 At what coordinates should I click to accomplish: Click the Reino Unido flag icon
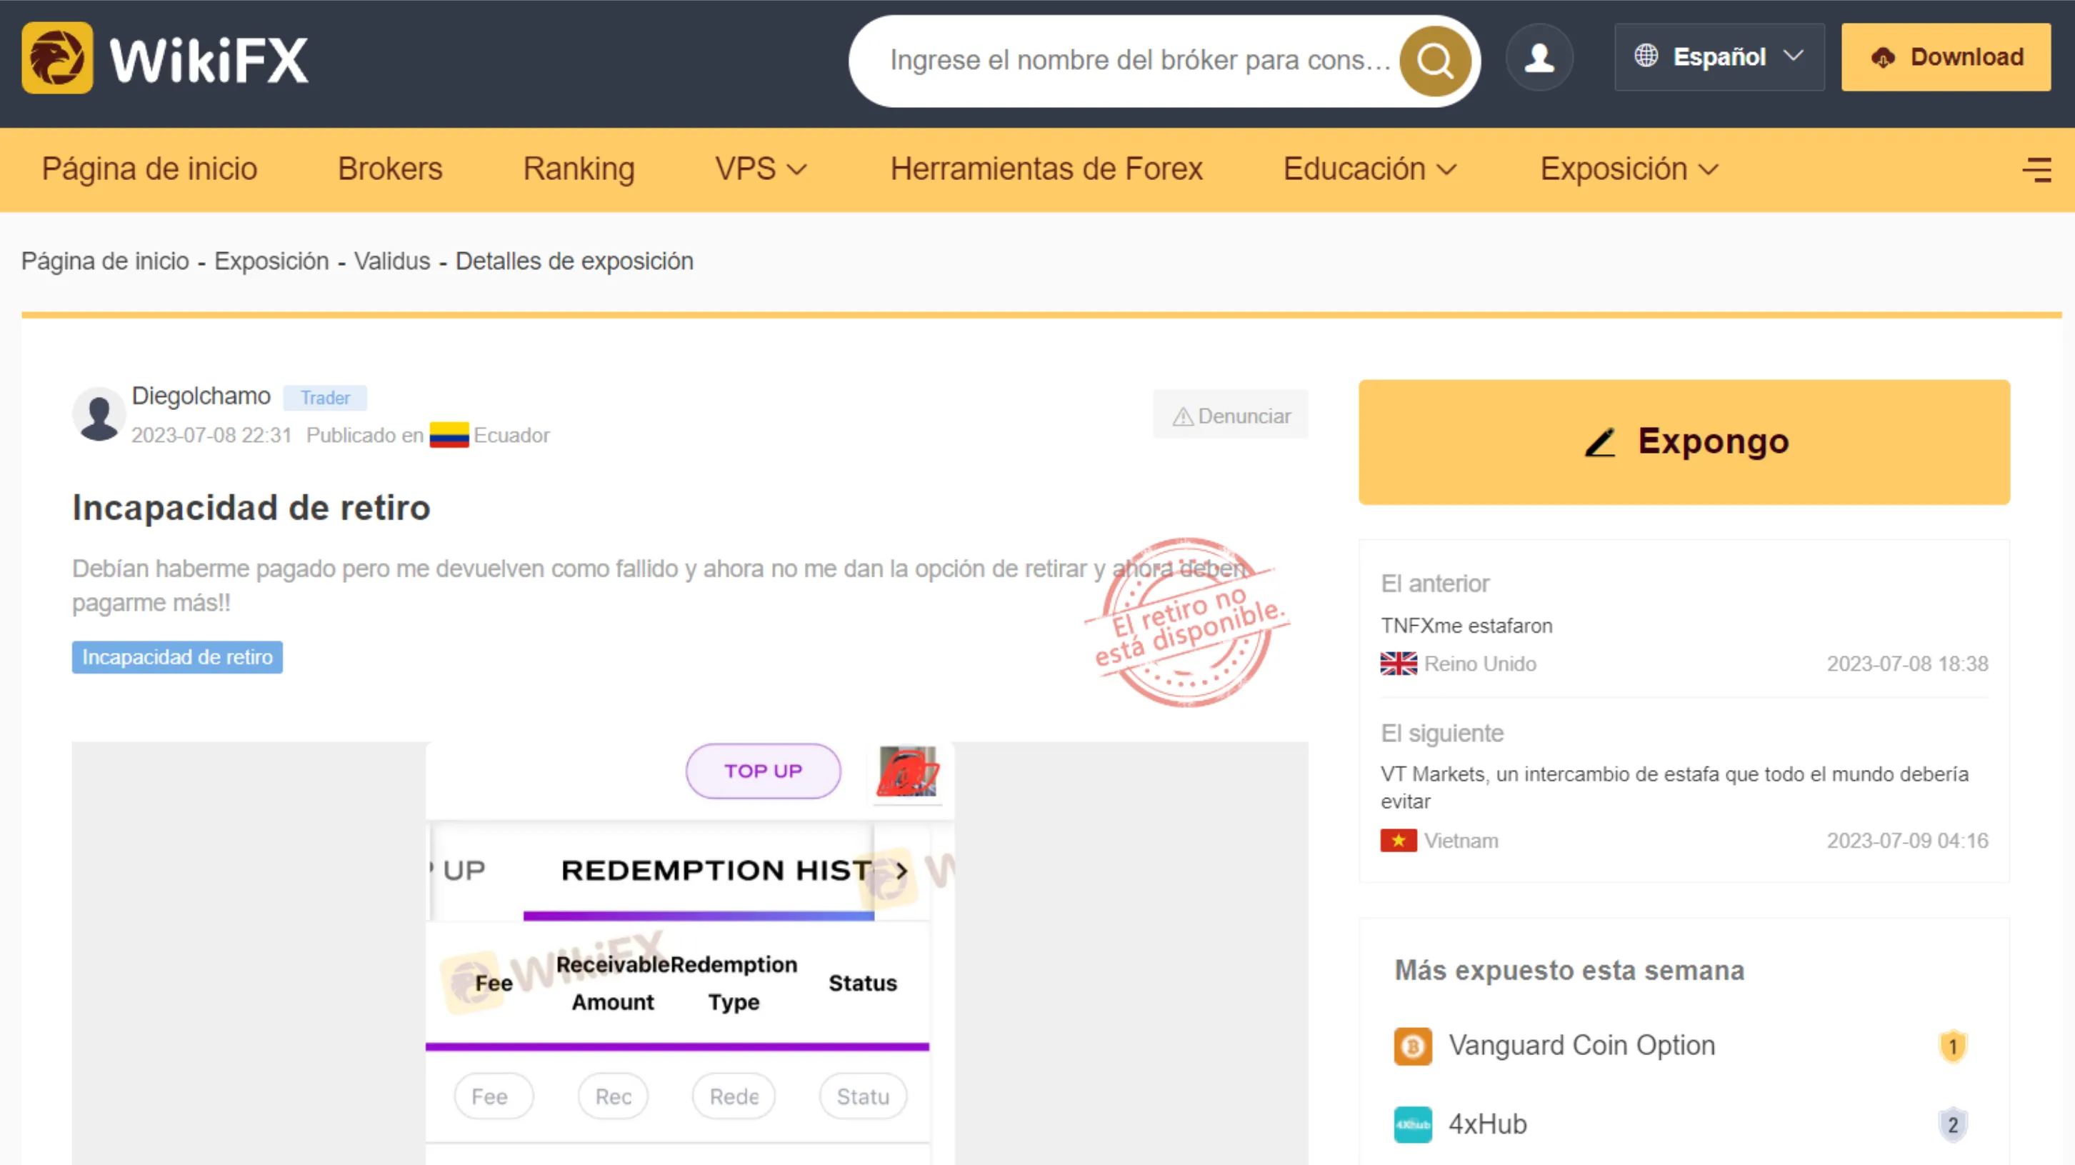[x=1399, y=663]
